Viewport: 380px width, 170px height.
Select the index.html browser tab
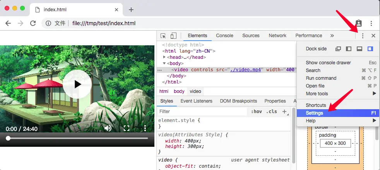click(76, 10)
